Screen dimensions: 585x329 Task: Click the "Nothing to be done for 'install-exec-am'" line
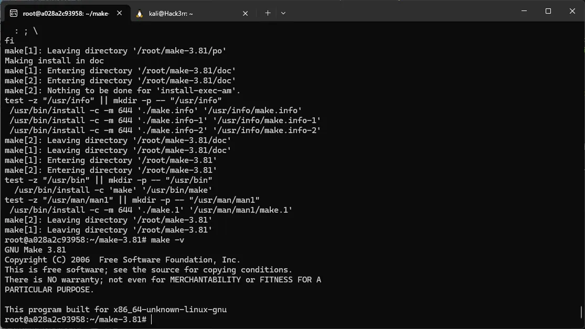(122, 91)
